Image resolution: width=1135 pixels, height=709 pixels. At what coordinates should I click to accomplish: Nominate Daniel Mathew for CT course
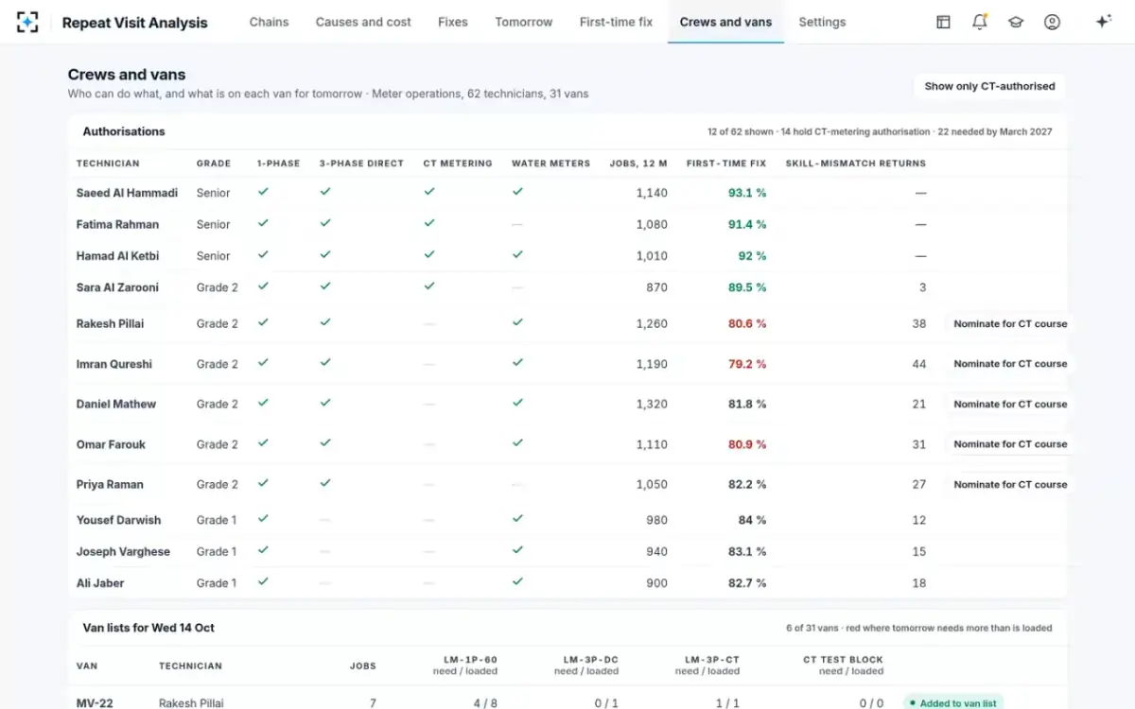(1010, 404)
